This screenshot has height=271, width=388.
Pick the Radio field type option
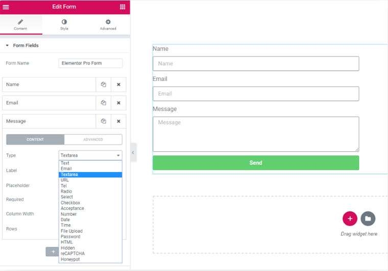(x=67, y=192)
